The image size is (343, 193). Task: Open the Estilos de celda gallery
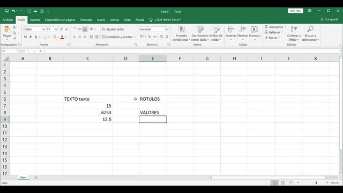215,33
